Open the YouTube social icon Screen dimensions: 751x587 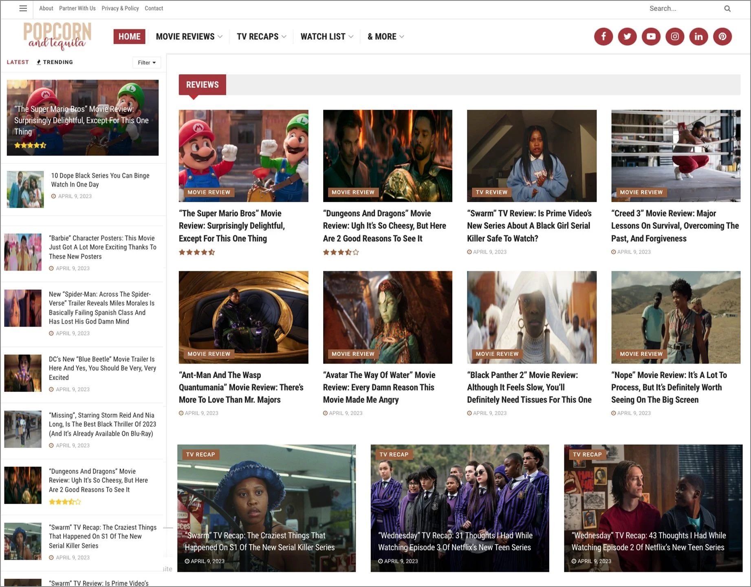point(651,37)
